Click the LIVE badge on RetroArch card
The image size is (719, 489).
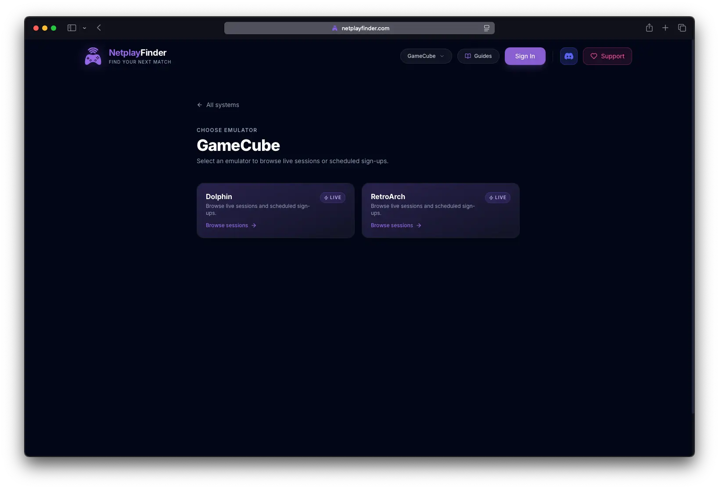click(497, 198)
